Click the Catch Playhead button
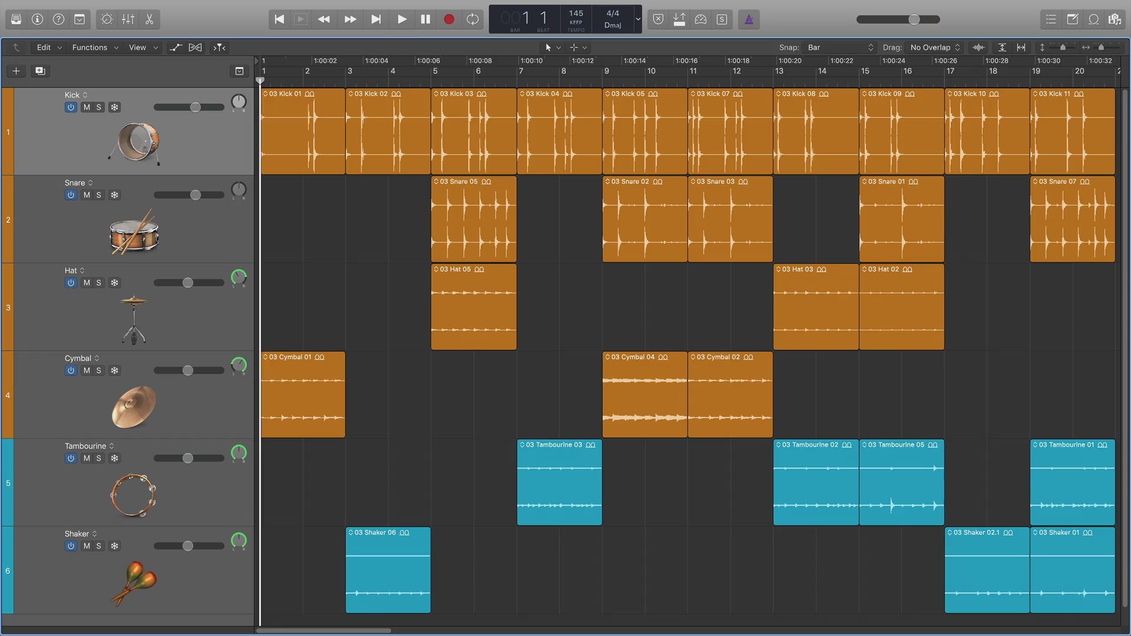The width and height of the screenshot is (1131, 636). pyautogui.click(x=219, y=47)
